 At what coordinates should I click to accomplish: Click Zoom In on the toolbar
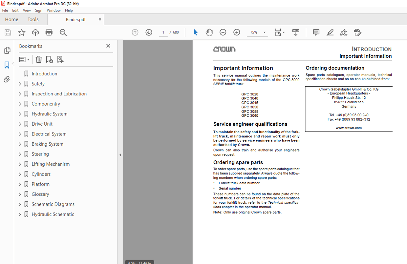coord(237,32)
